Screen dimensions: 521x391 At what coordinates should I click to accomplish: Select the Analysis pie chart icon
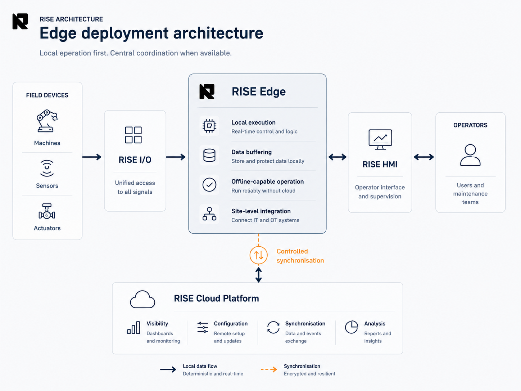pyautogui.click(x=352, y=327)
